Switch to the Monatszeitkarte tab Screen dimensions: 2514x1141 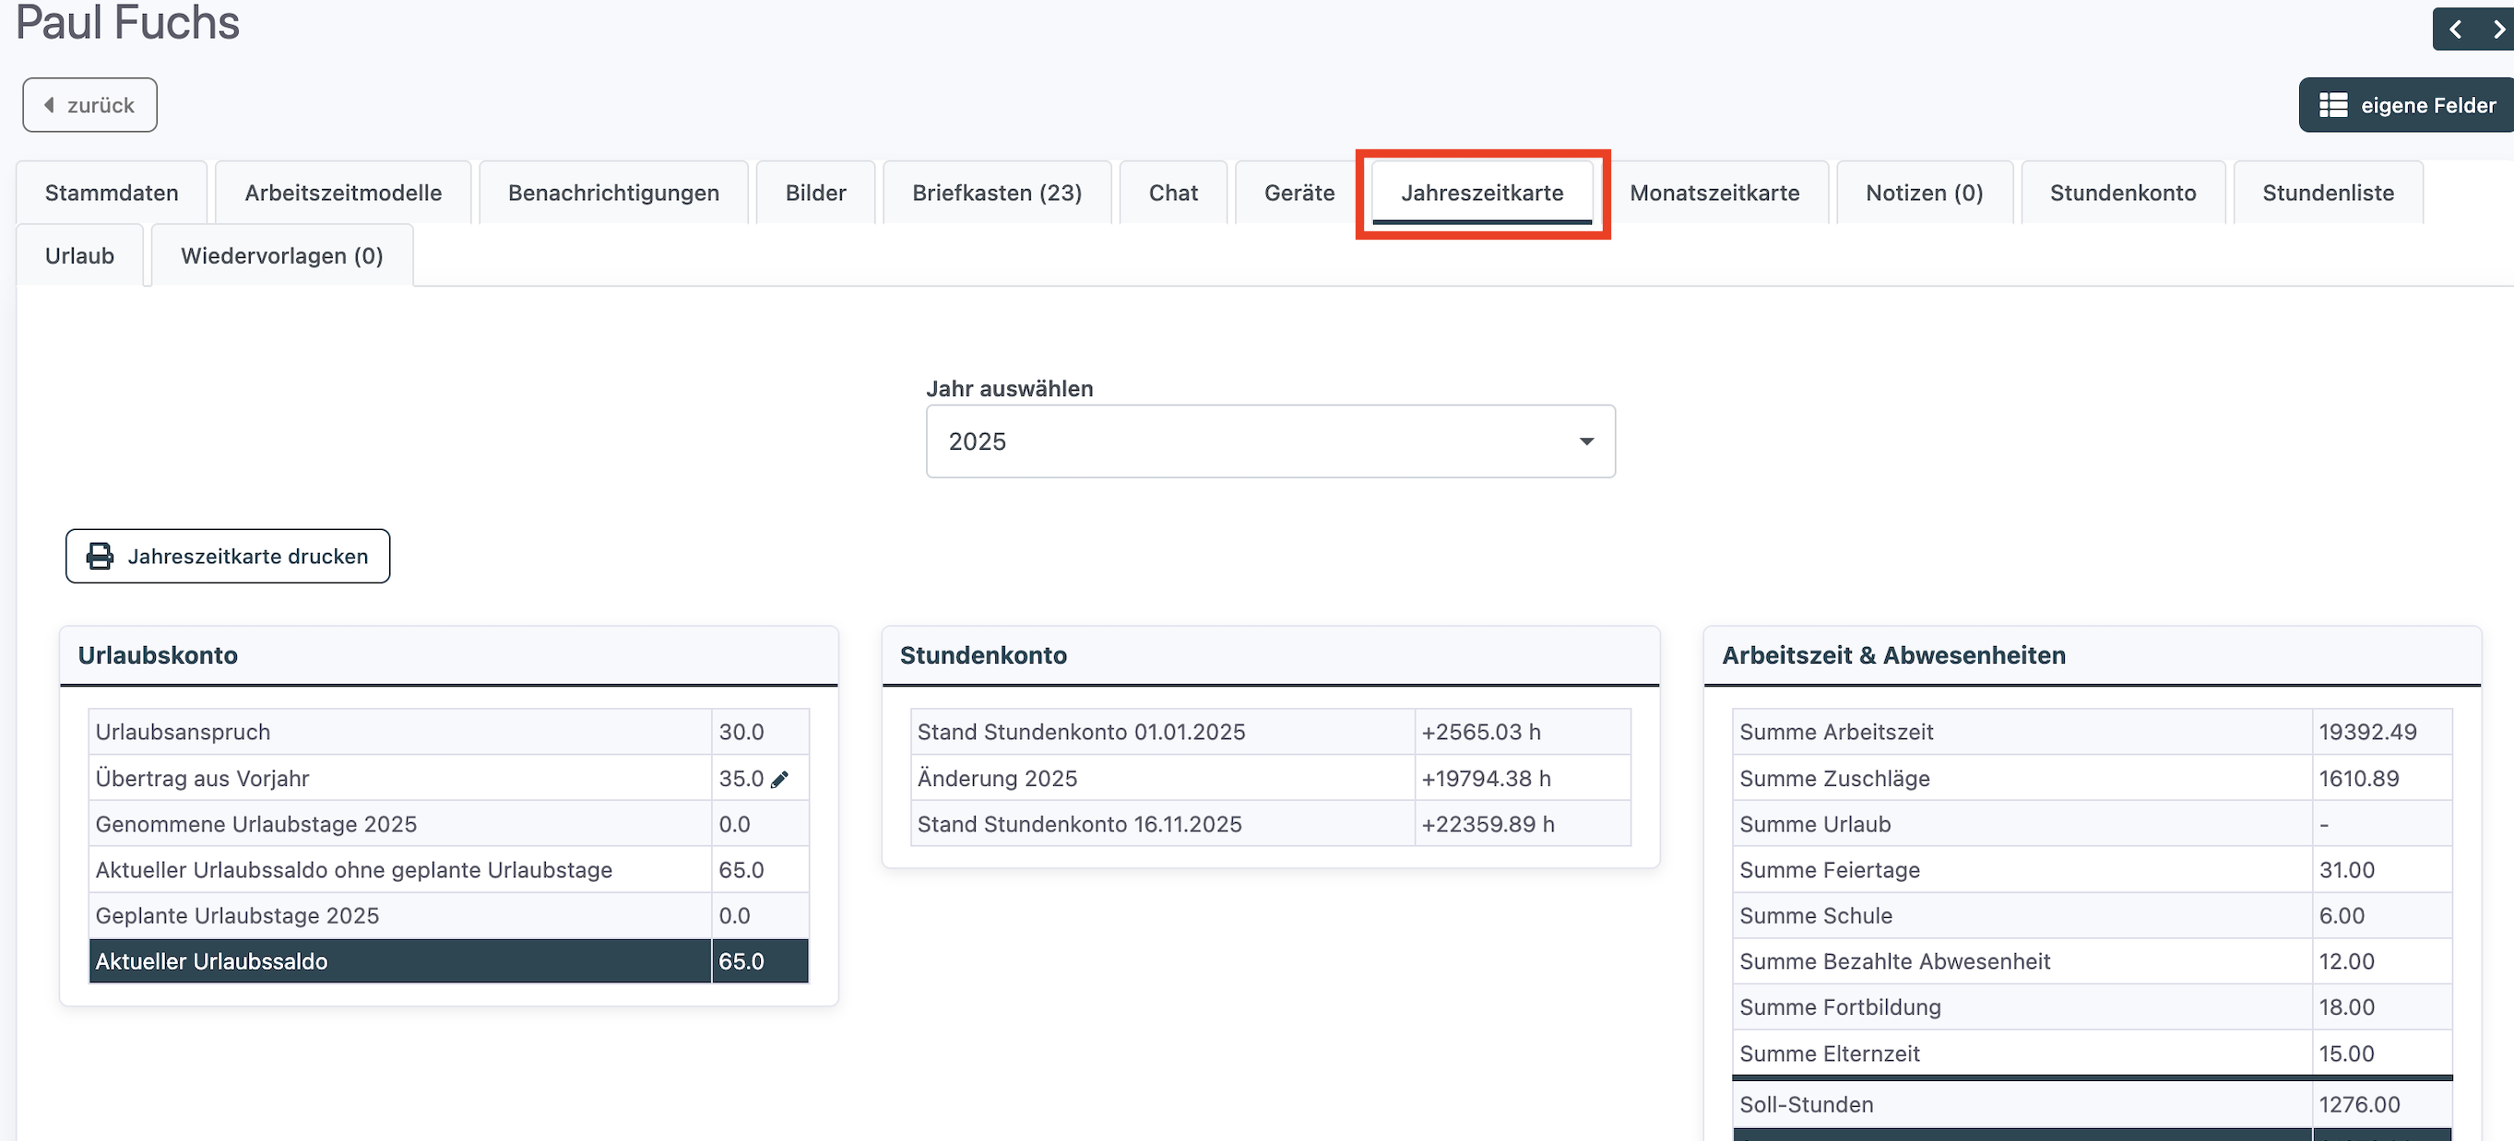[x=1714, y=194]
